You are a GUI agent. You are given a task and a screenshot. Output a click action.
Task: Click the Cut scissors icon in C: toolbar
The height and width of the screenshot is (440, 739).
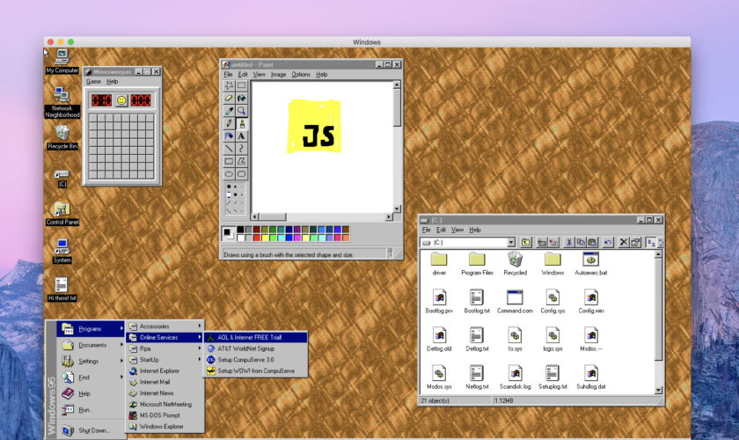(x=568, y=242)
